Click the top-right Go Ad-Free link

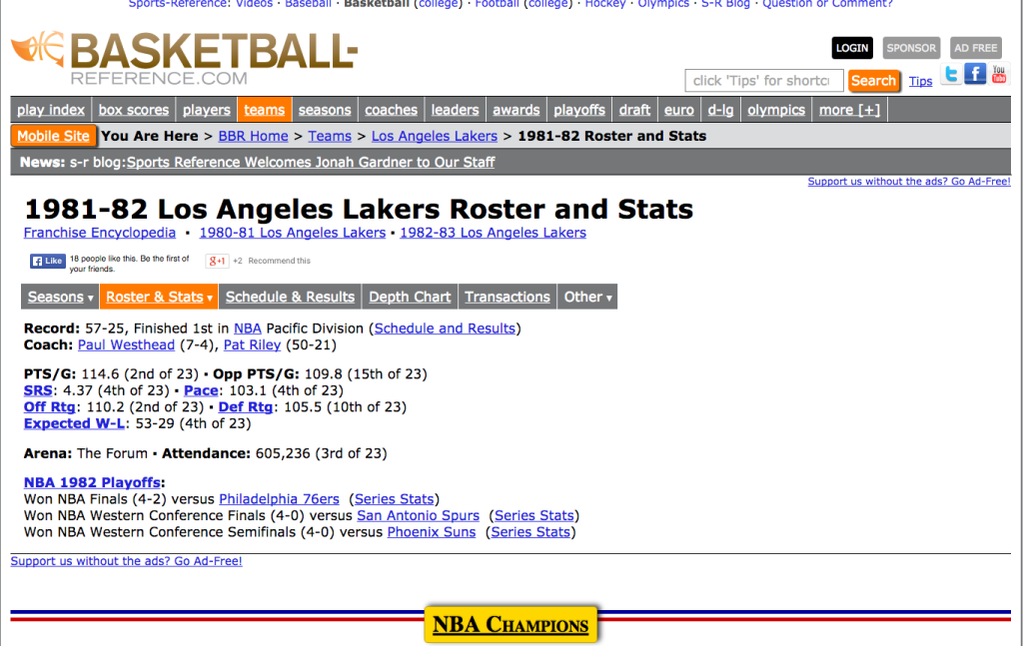[909, 181]
